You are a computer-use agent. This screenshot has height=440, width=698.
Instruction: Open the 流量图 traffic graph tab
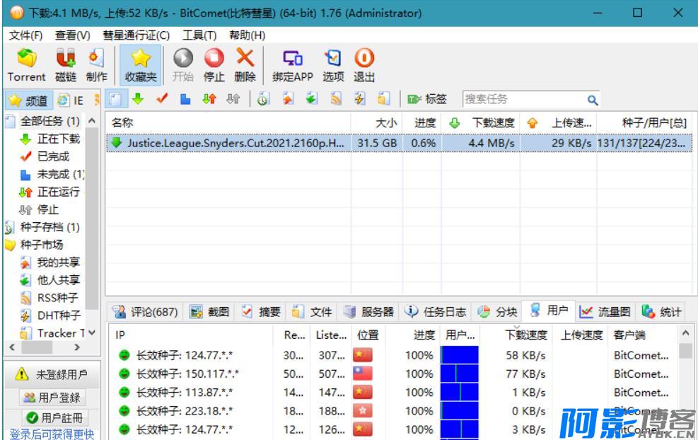tap(605, 311)
